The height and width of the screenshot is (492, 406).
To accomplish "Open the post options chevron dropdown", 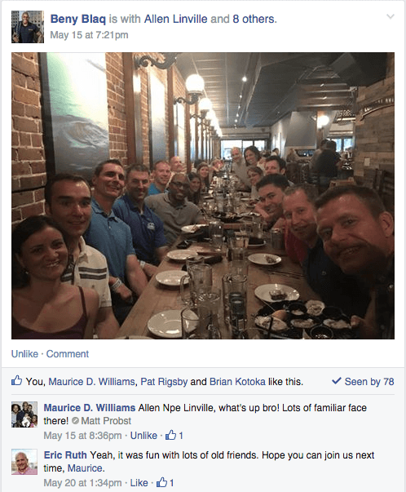I will click(x=391, y=16).
